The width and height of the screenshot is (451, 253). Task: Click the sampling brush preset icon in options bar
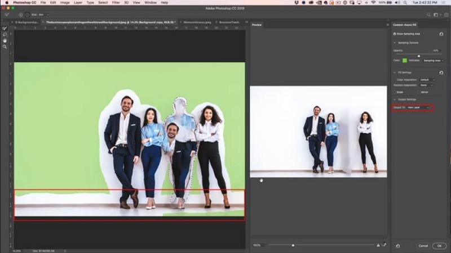tap(7, 15)
